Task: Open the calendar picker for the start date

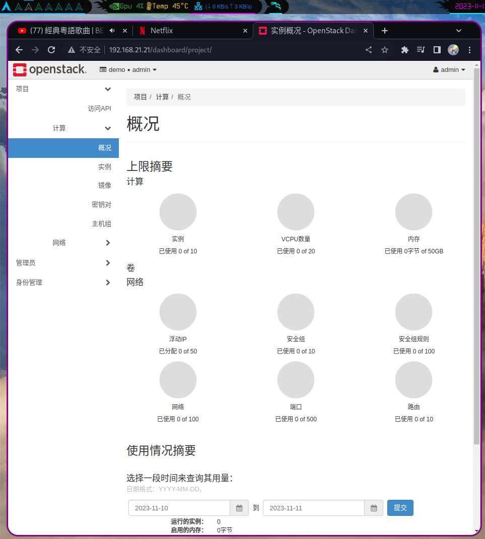Action: (x=239, y=508)
